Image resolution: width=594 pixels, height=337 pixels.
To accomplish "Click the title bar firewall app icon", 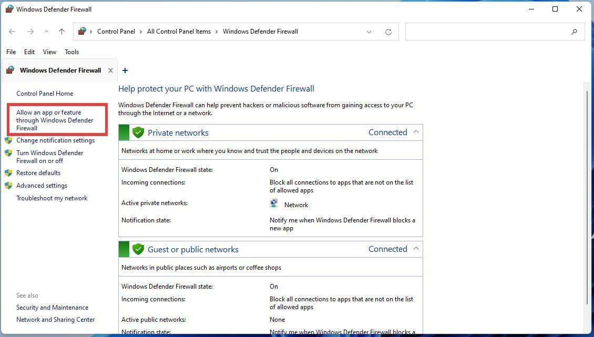I will point(9,9).
